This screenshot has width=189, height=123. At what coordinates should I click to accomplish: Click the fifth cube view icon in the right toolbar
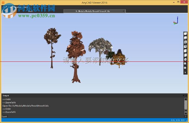185,51
